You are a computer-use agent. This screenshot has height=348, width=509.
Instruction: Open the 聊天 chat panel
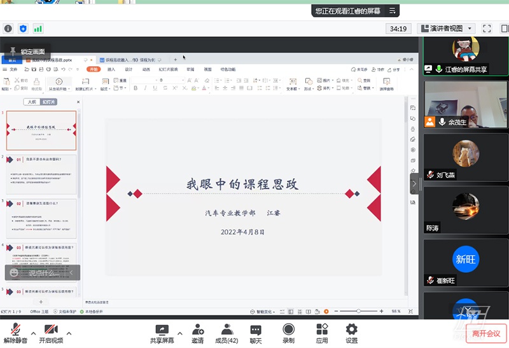(256, 333)
